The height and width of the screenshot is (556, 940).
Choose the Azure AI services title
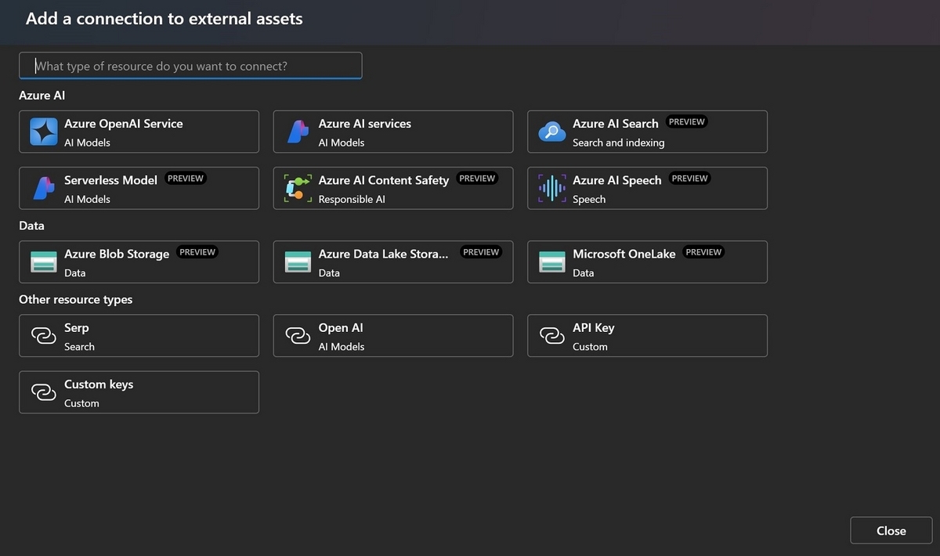click(x=364, y=124)
